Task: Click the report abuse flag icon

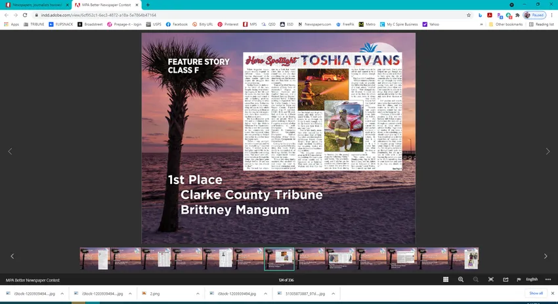Action: click(x=518, y=279)
